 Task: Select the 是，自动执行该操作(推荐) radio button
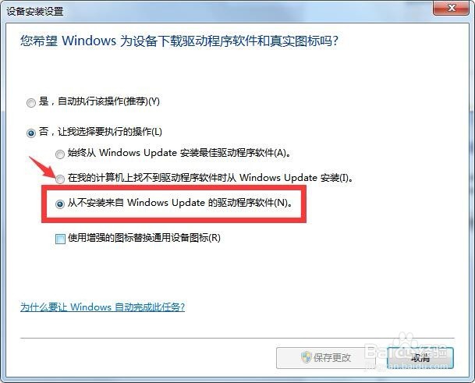31,103
